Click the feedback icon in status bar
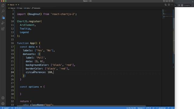Image resolution: width=194 pixels, height=109 pixels. [x=169, y=108]
